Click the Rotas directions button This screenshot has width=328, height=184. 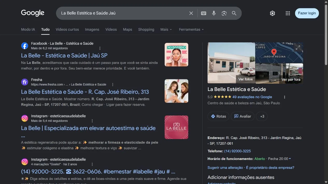tap(218, 116)
